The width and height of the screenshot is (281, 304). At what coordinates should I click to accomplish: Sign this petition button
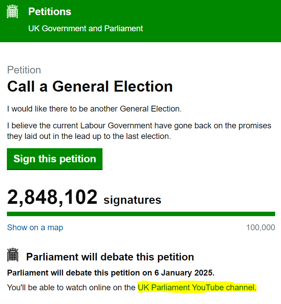point(55,159)
